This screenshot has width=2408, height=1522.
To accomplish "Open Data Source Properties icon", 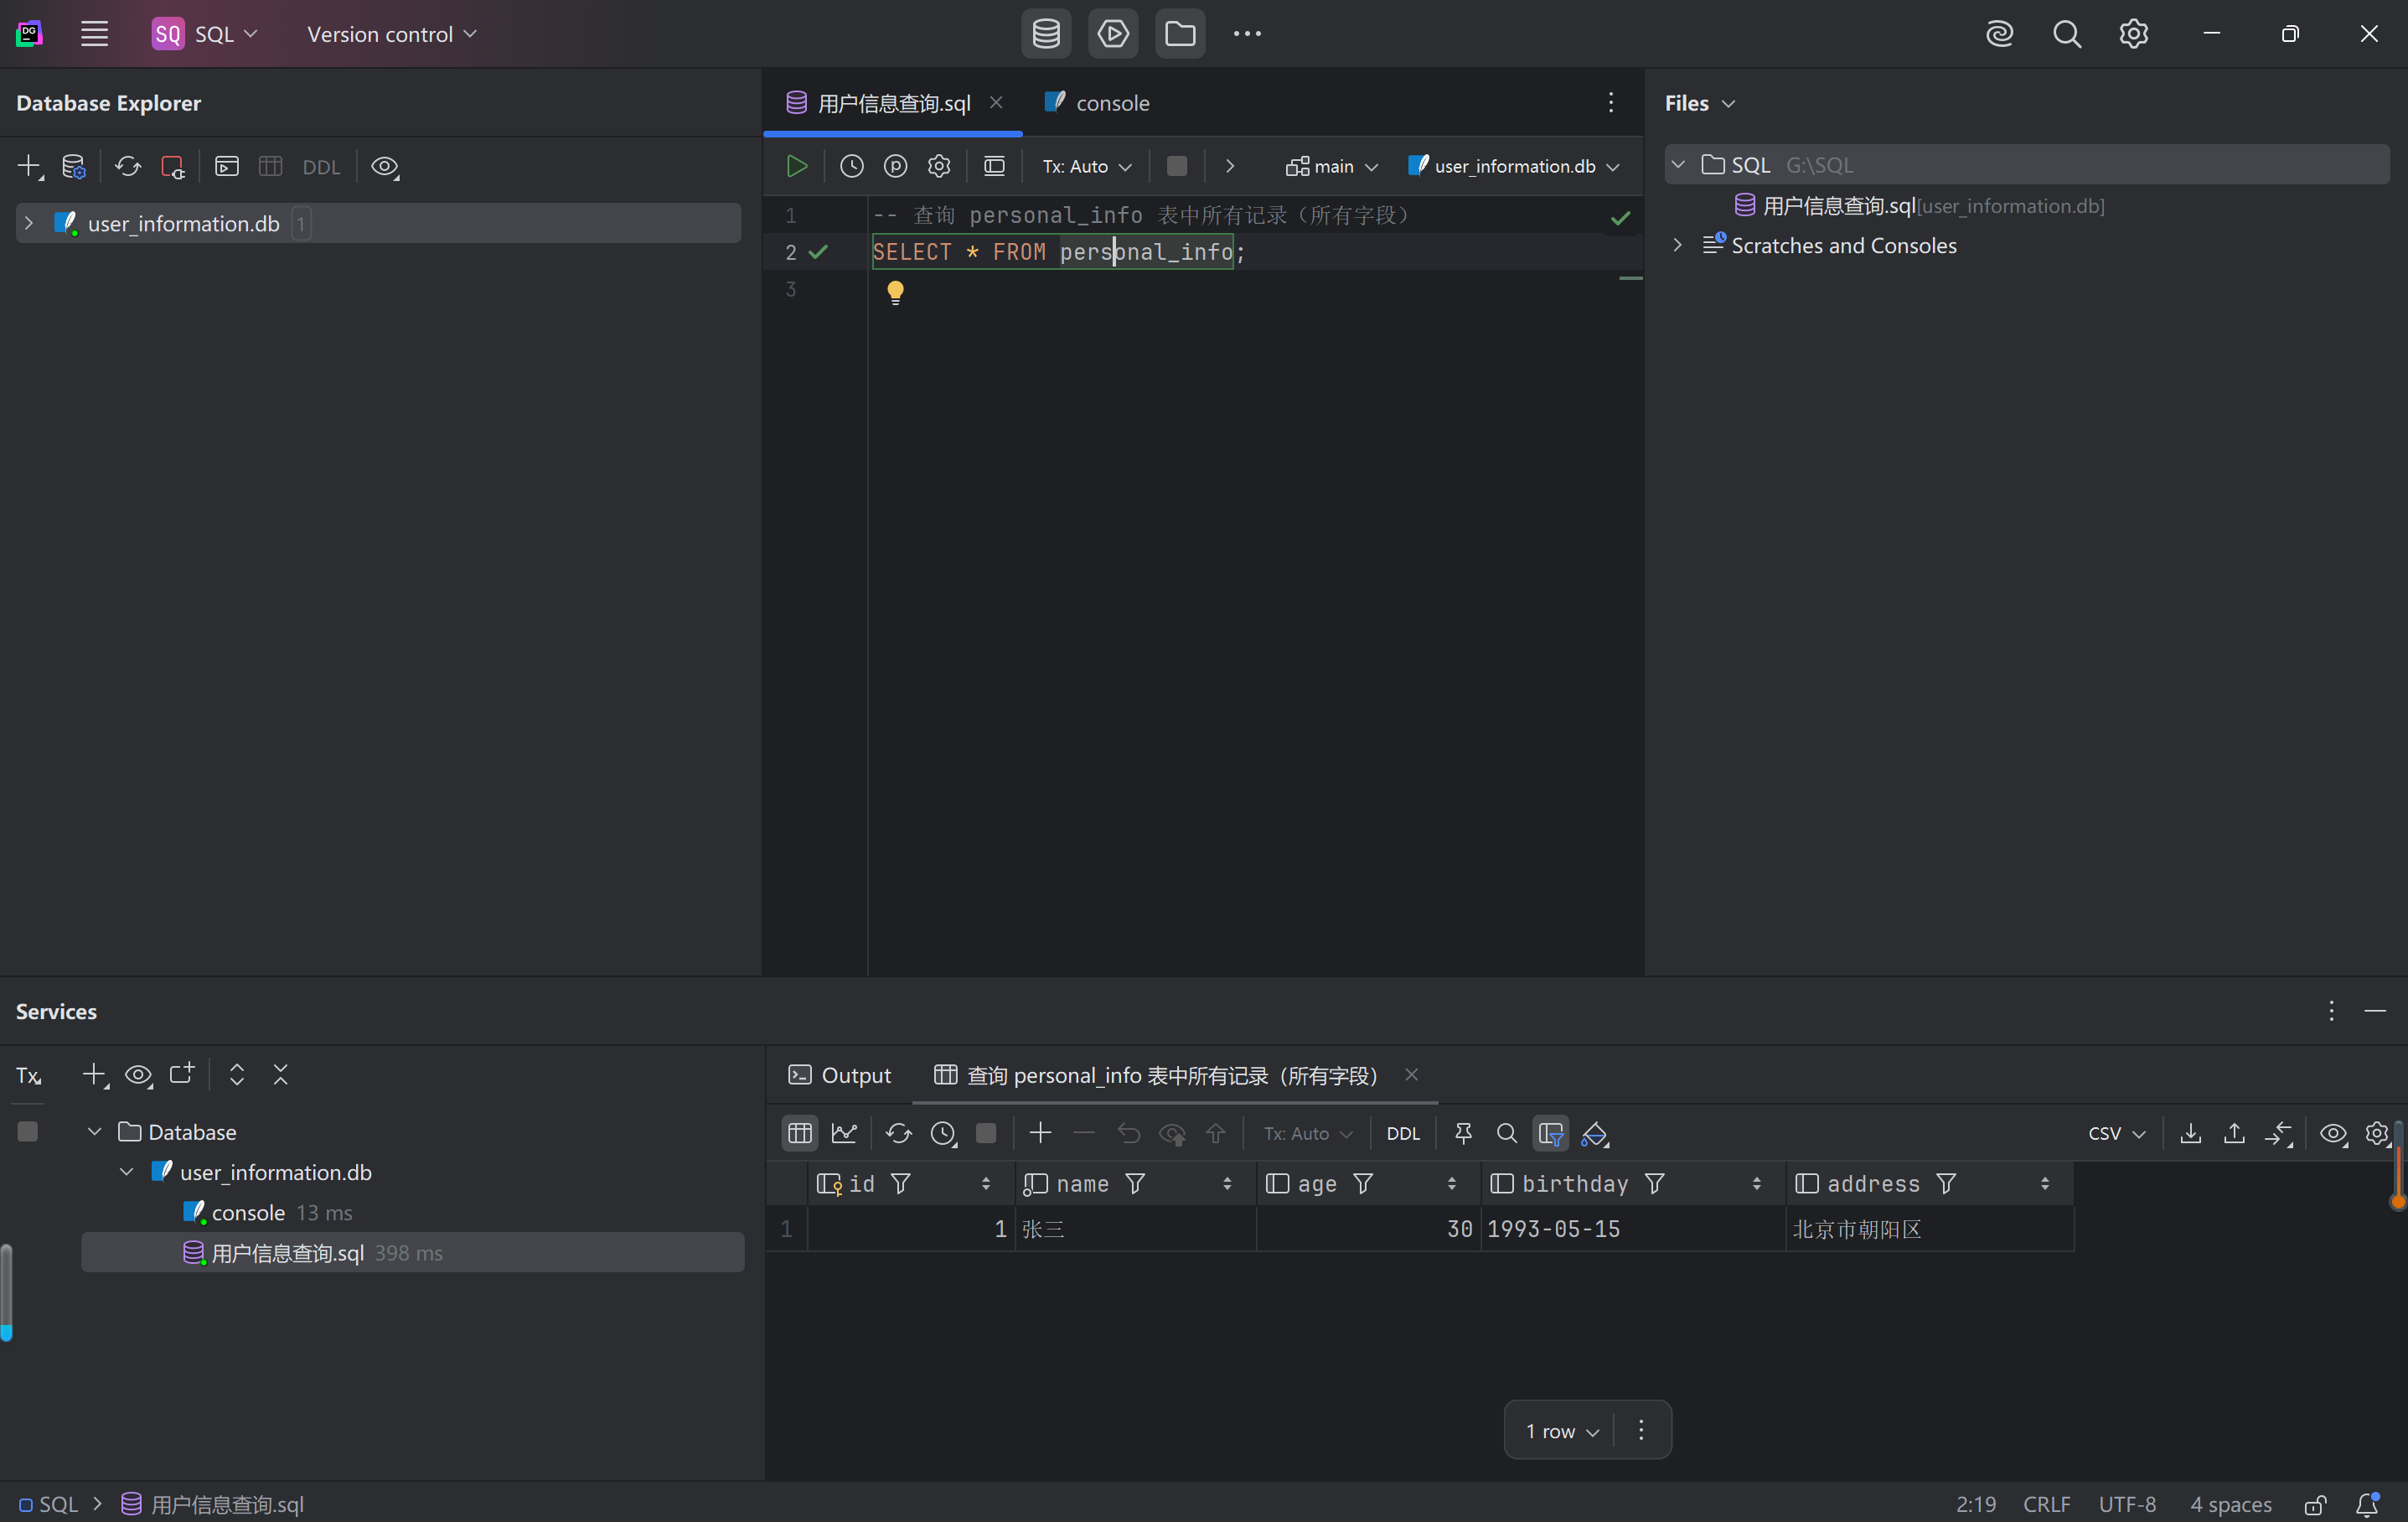I will point(73,166).
